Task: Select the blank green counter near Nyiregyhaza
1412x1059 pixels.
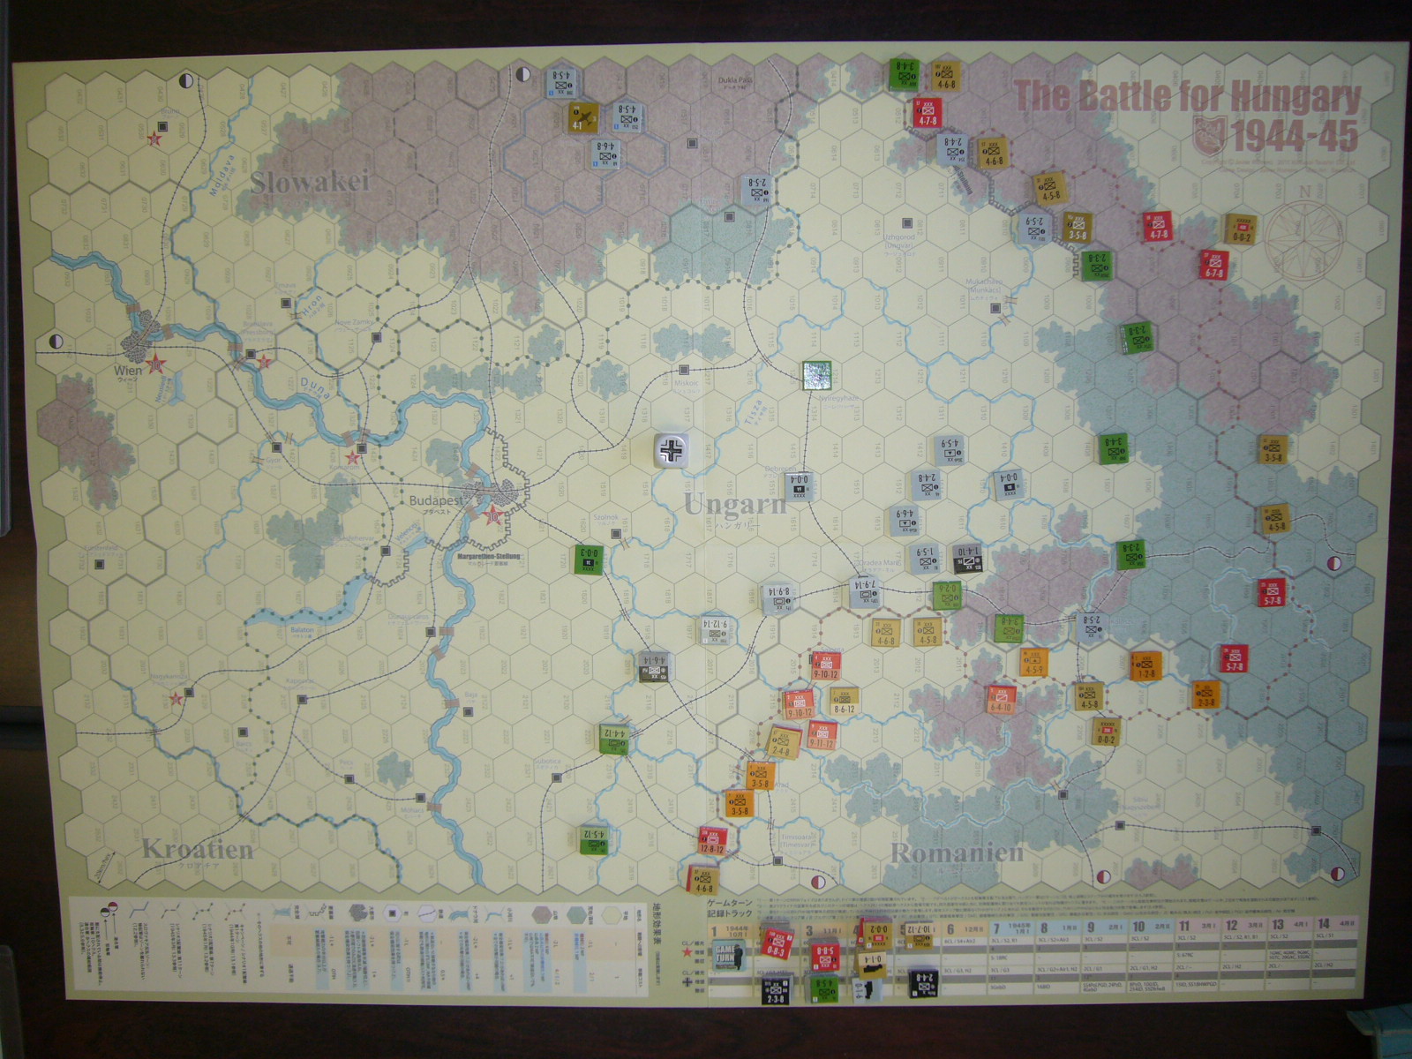Action: pos(818,375)
